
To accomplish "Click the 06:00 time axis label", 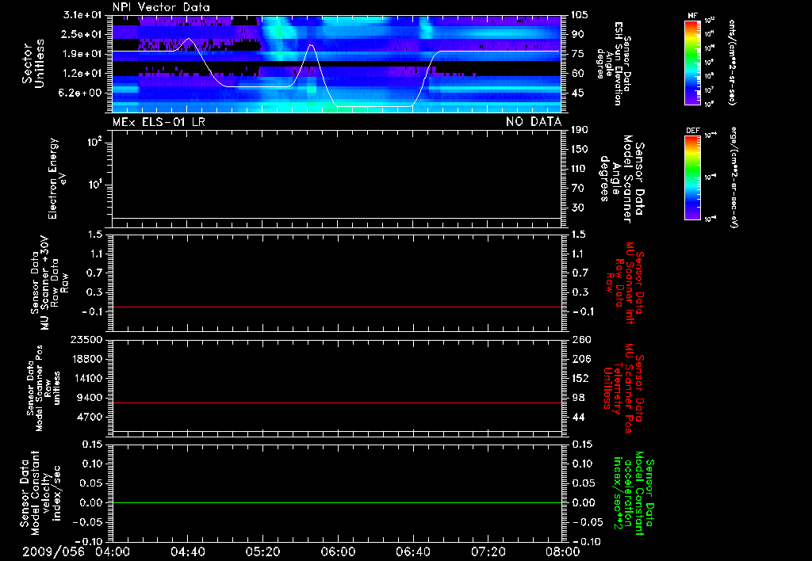I will [x=338, y=551].
